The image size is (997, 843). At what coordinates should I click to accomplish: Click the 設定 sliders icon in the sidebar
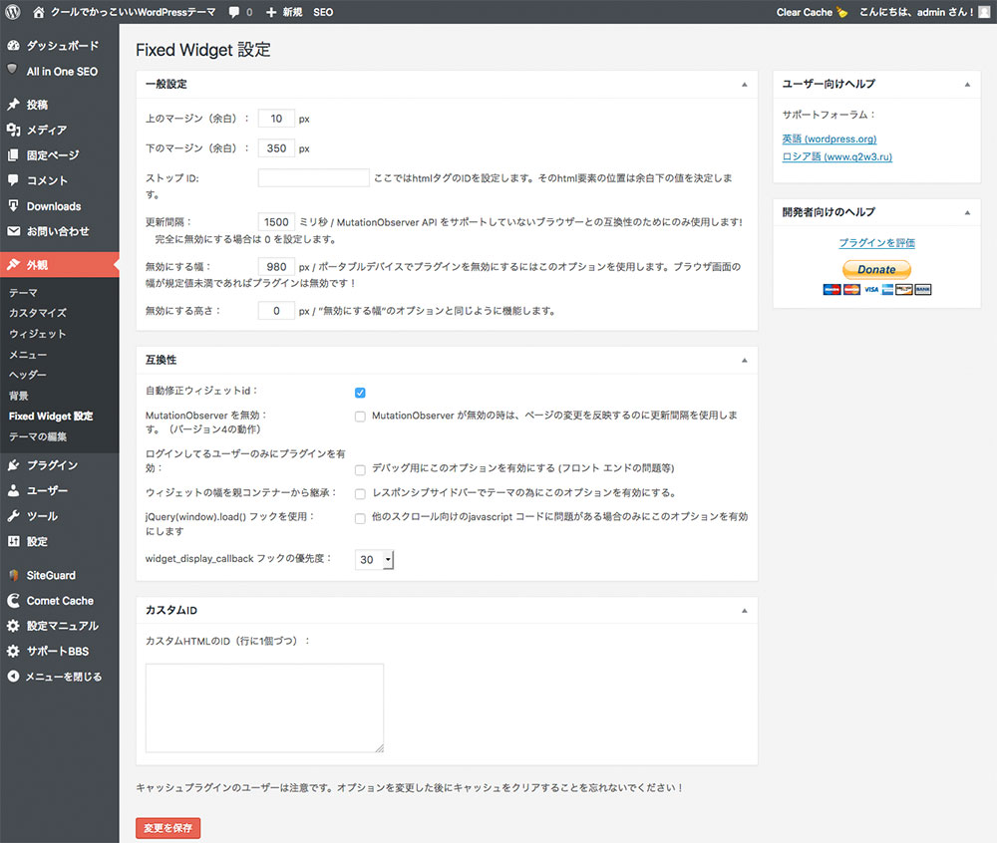[x=13, y=541]
